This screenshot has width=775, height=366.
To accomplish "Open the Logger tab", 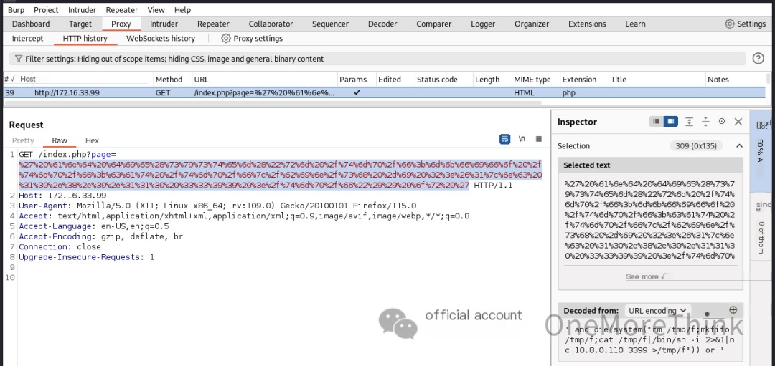I will pos(483,24).
